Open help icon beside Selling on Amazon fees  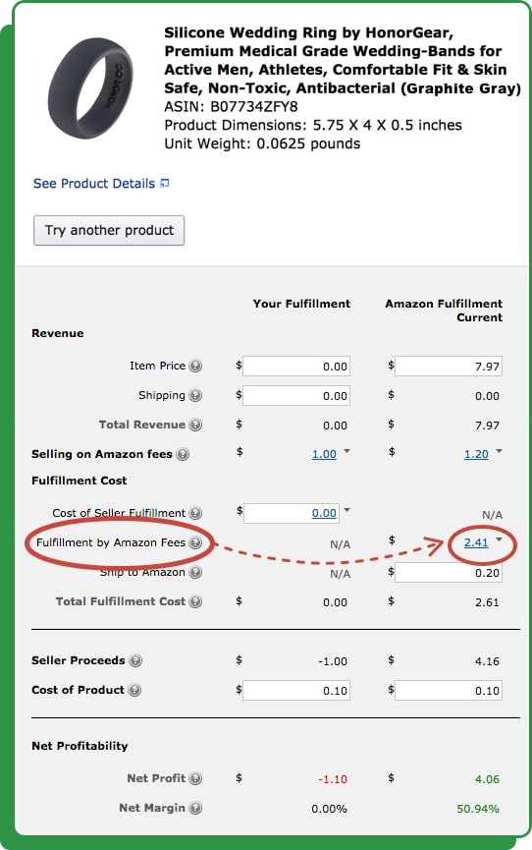pyautogui.click(x=184, y=454)
